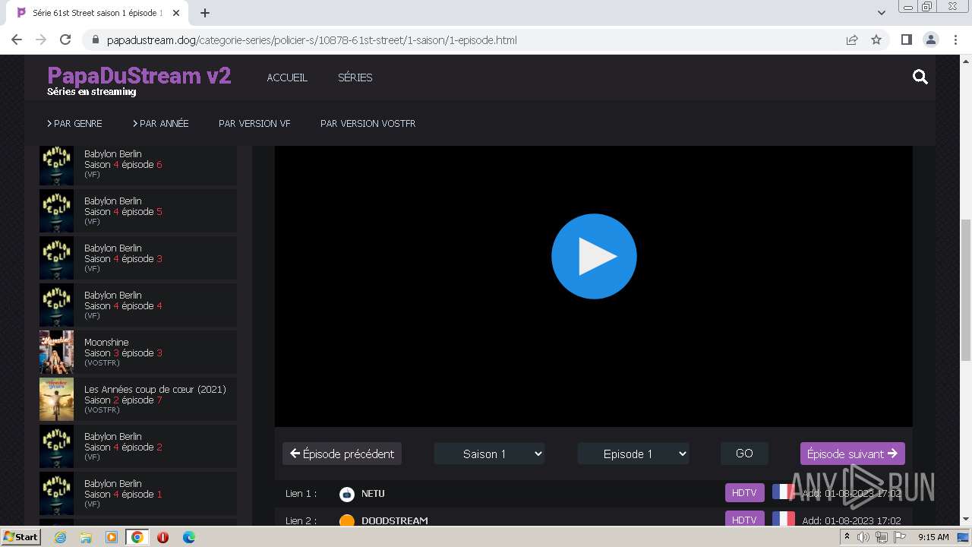
Task: Reload the page
Action: coord(65,40)
